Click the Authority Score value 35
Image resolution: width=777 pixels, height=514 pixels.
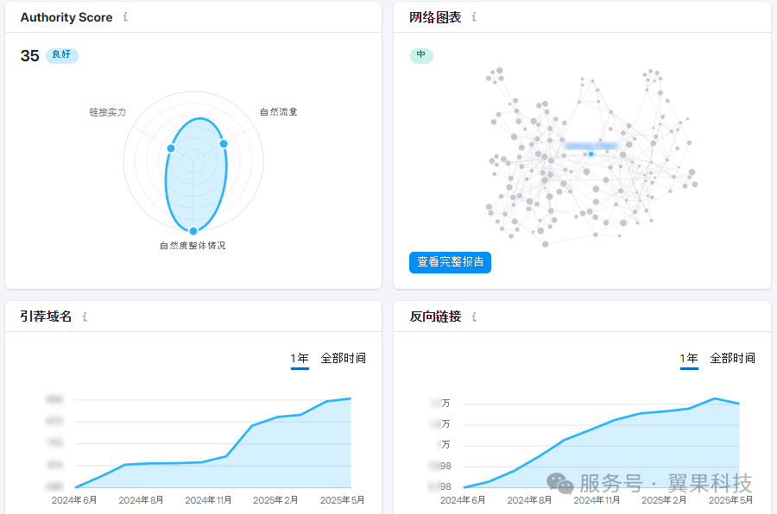(x=30, y=56)
